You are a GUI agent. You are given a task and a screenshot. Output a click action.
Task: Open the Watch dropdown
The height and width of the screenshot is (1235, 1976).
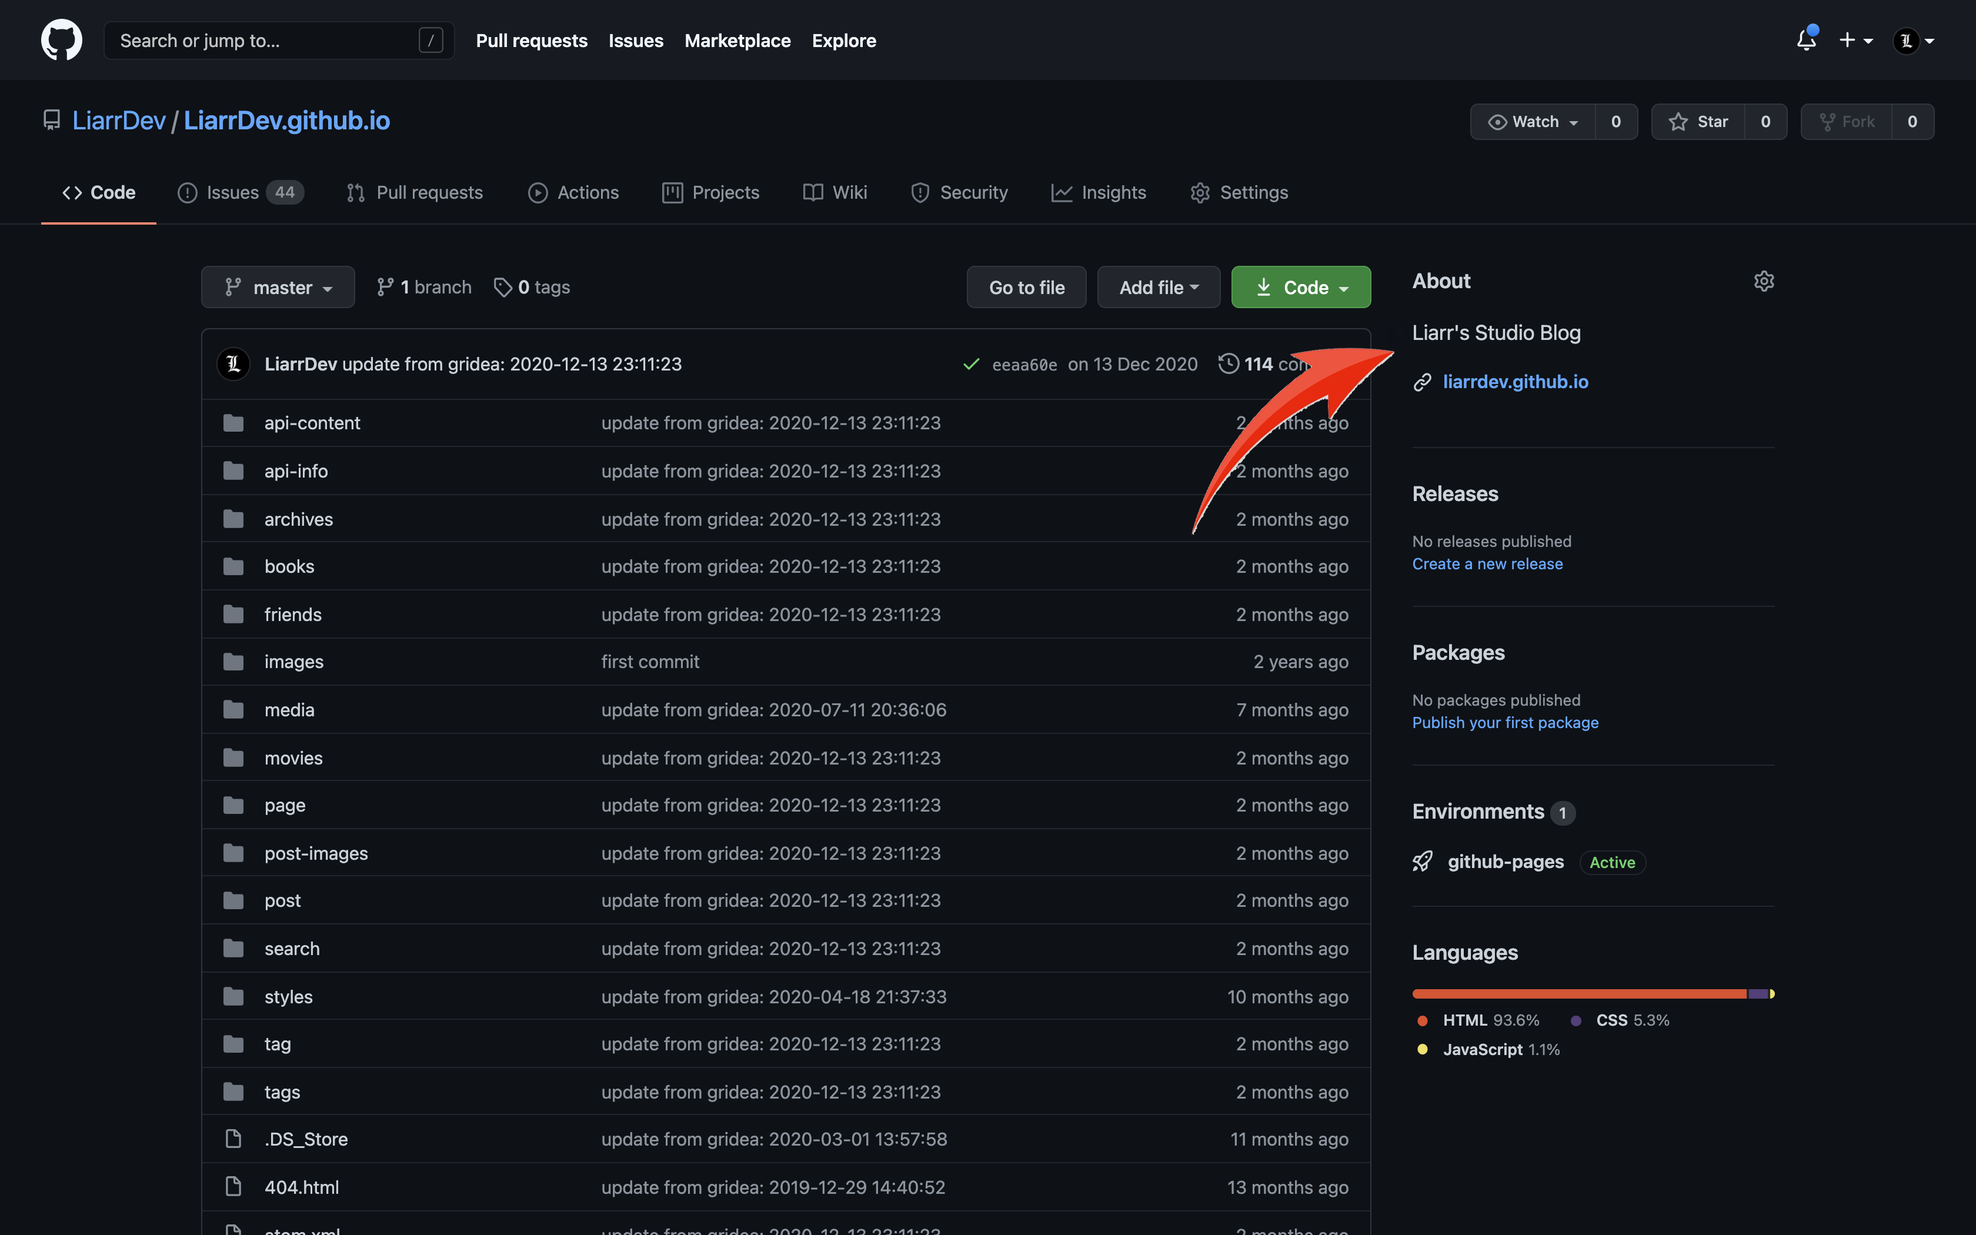click(x=1533, y=122)
